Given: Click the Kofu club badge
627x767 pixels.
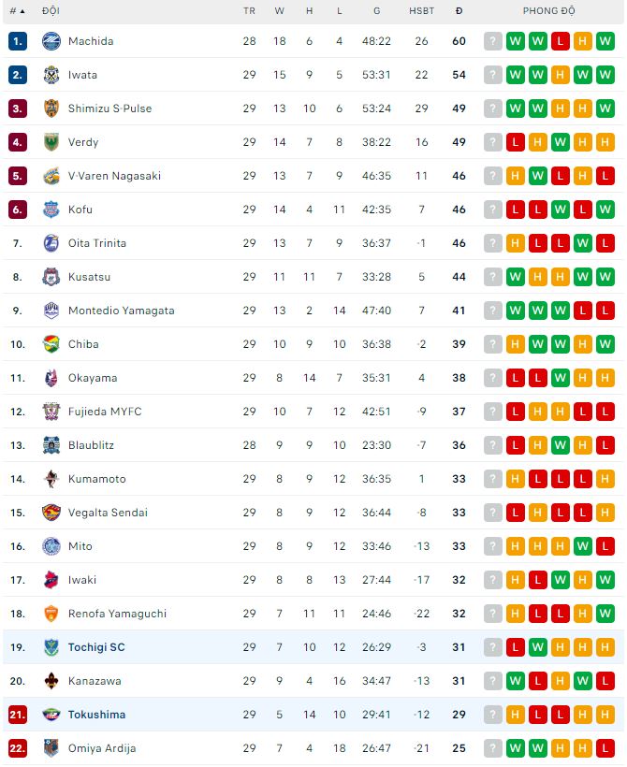Looking at the screenshot, I should [51, 210].
